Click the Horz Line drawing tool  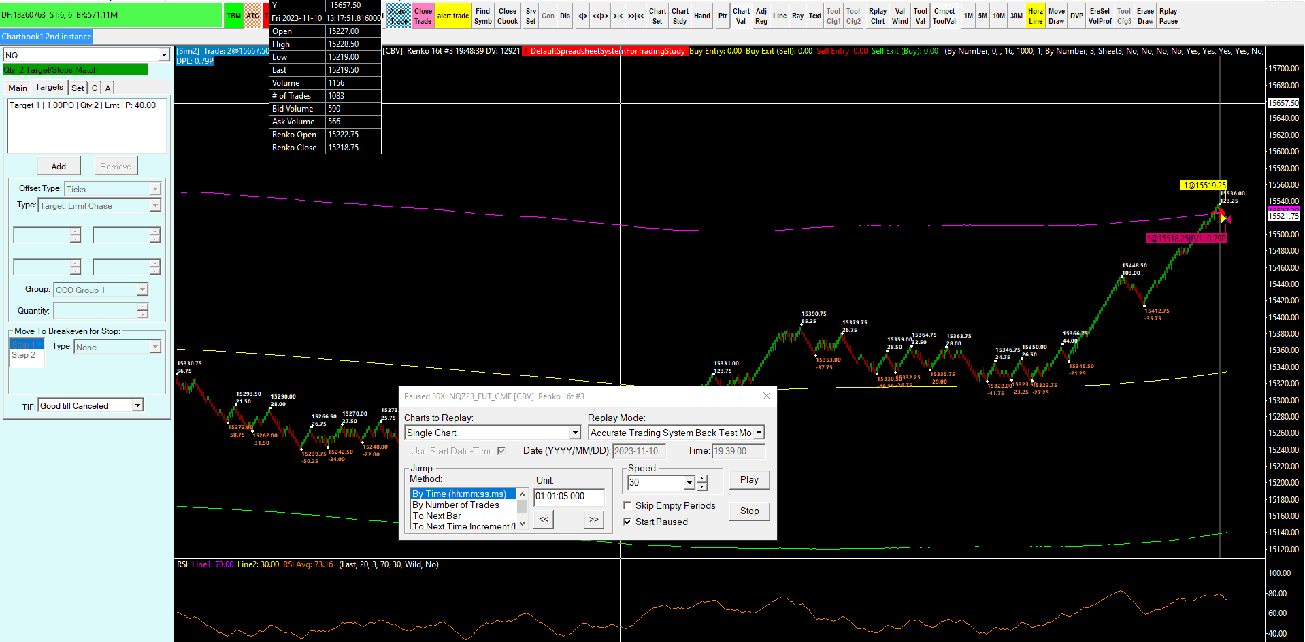point(1035,16)
